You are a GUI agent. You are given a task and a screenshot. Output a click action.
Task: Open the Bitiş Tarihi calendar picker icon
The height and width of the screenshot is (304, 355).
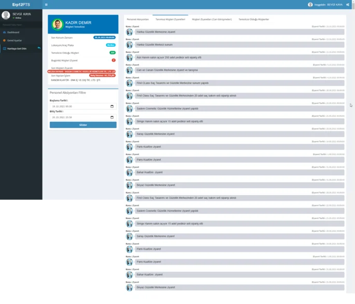coord(112,117)
